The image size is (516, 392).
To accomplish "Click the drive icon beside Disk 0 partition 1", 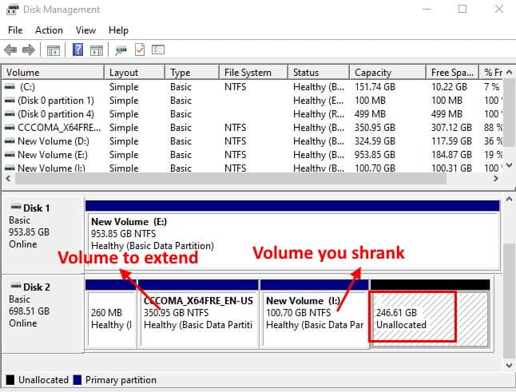I will [x=10, y=101].
